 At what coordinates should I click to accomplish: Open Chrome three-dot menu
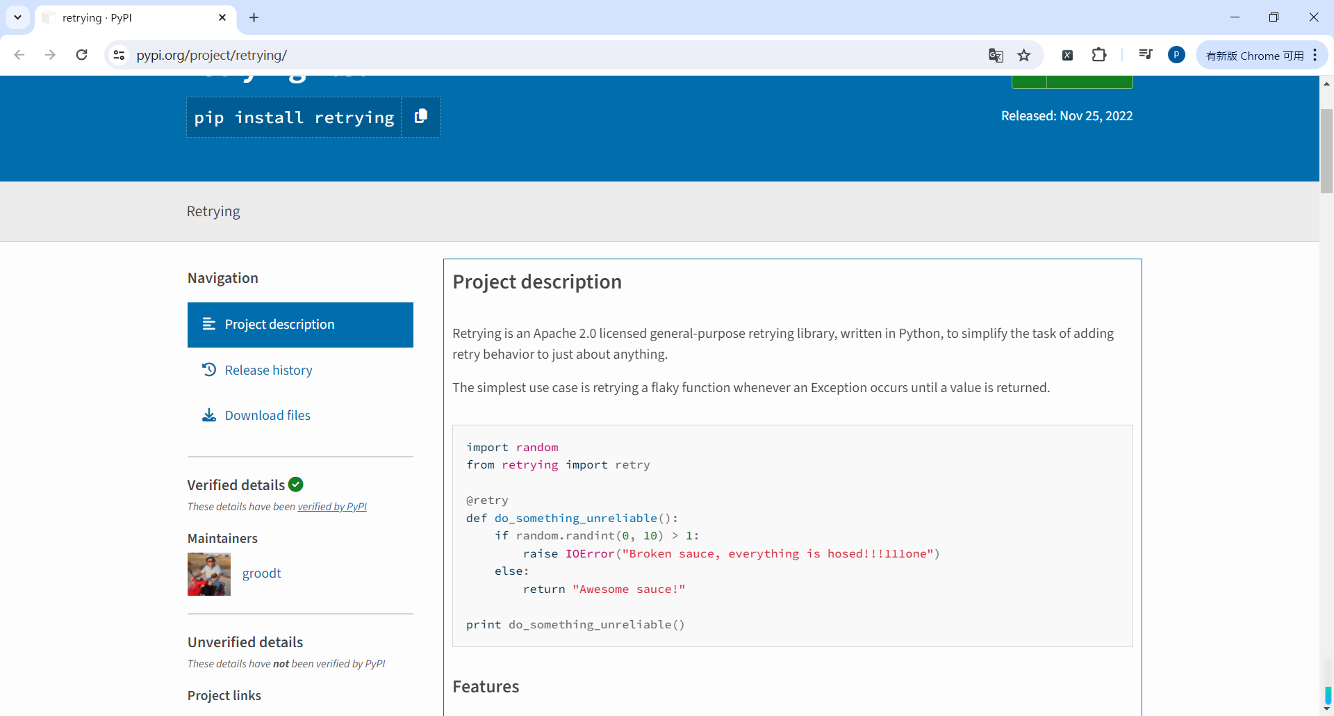coord(1315,55)
